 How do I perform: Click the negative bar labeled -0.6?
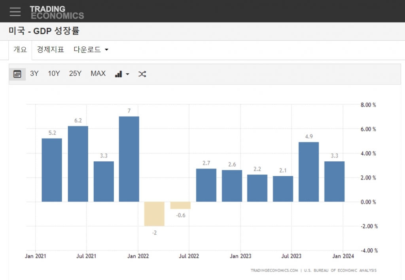[x=180, y=205]
